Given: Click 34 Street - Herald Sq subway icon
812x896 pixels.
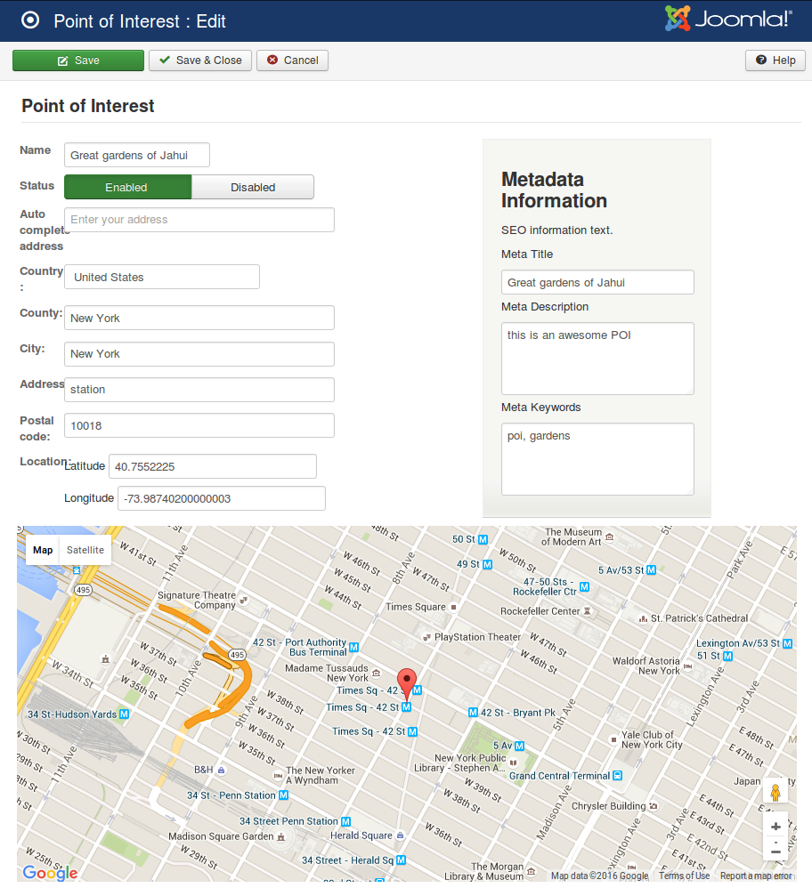Looking at the screenshot, I should [x=402, y=860].
